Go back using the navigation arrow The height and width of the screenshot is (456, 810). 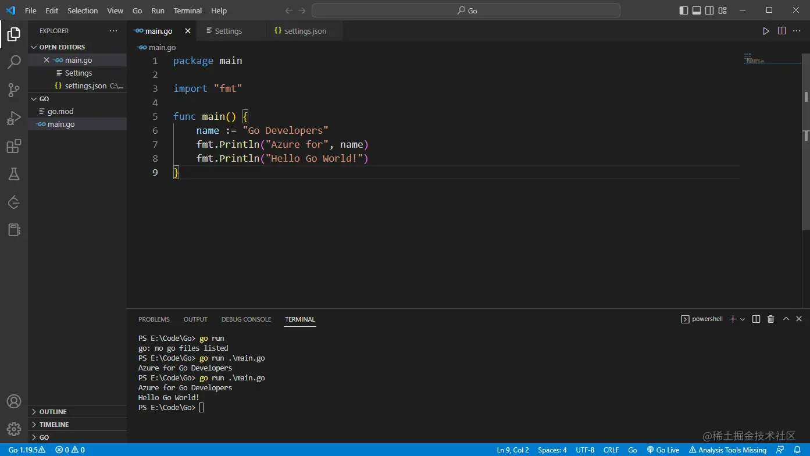coord(289,10)
